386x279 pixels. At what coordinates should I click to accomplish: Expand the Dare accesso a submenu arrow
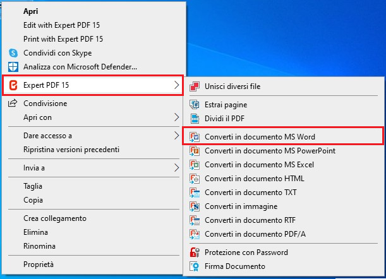click(x=176, y=136)
